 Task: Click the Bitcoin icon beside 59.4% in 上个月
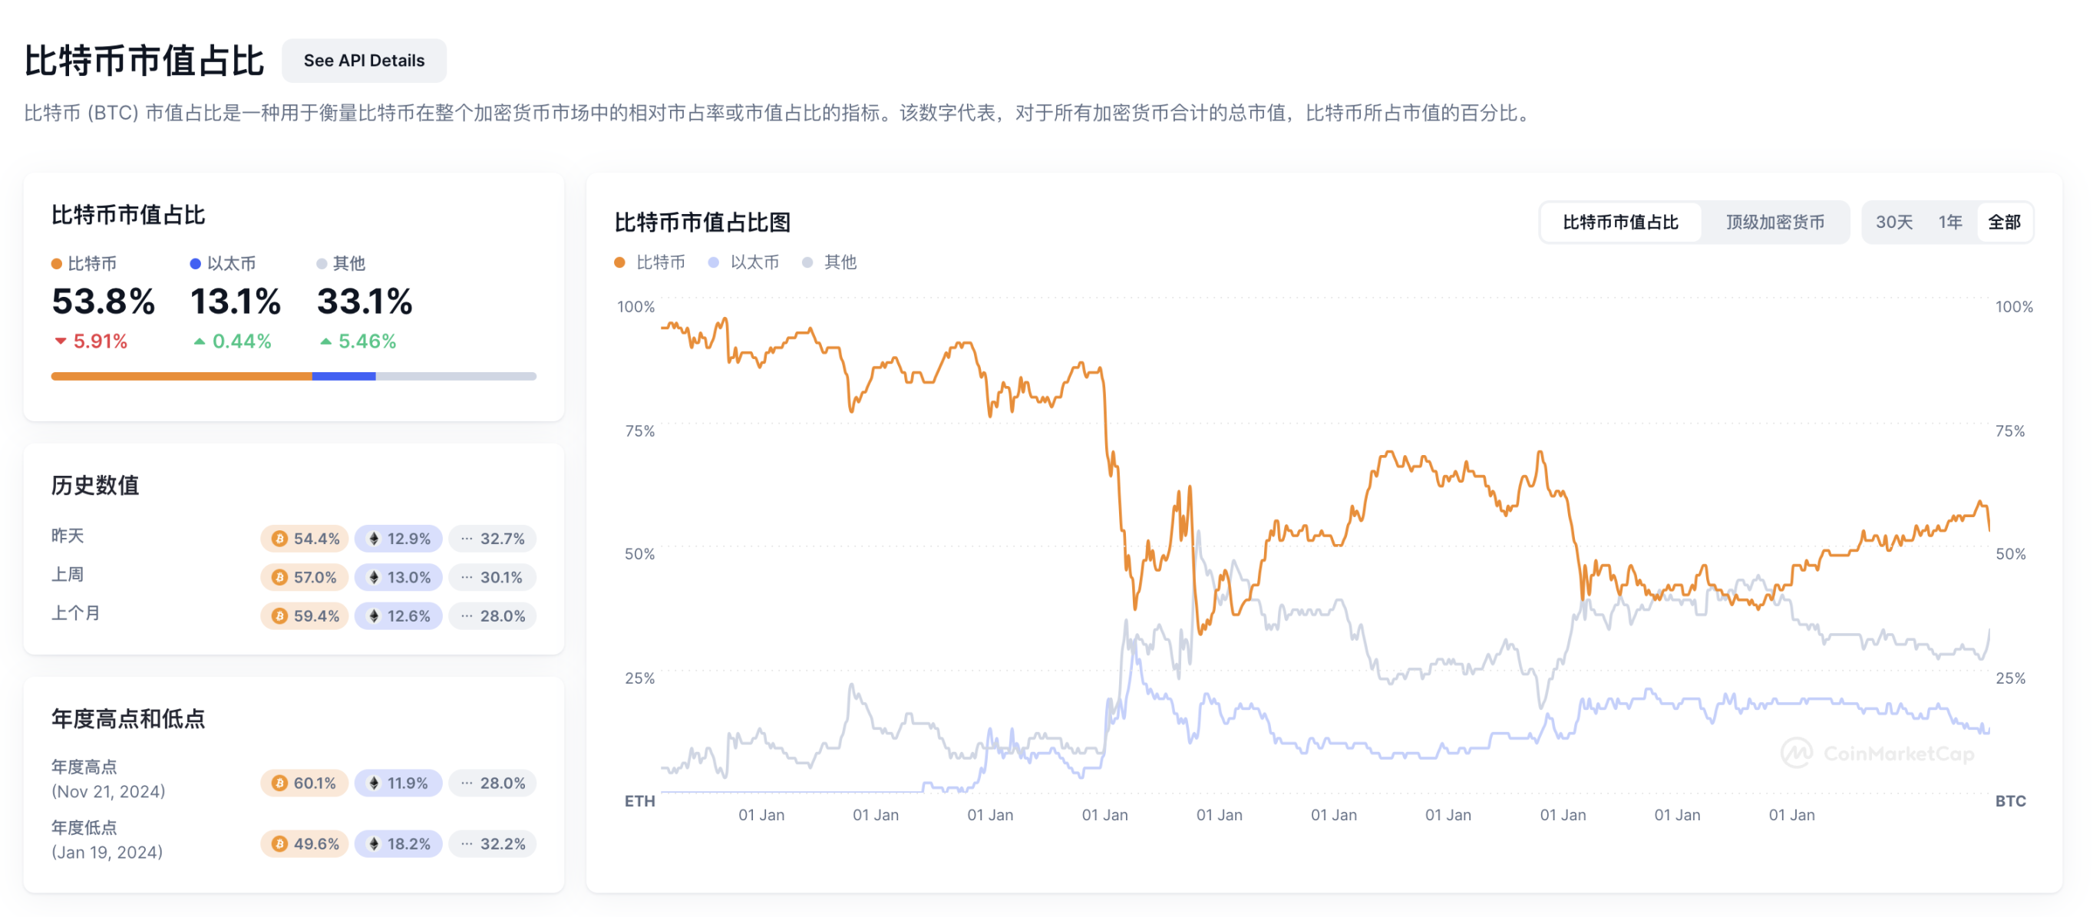pos(279,615)
